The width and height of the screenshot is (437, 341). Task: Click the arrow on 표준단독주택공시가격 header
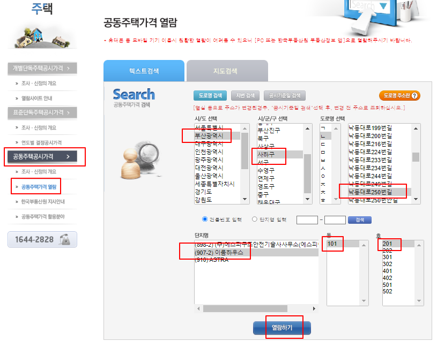pyautogui.click(x=68, y=112)
